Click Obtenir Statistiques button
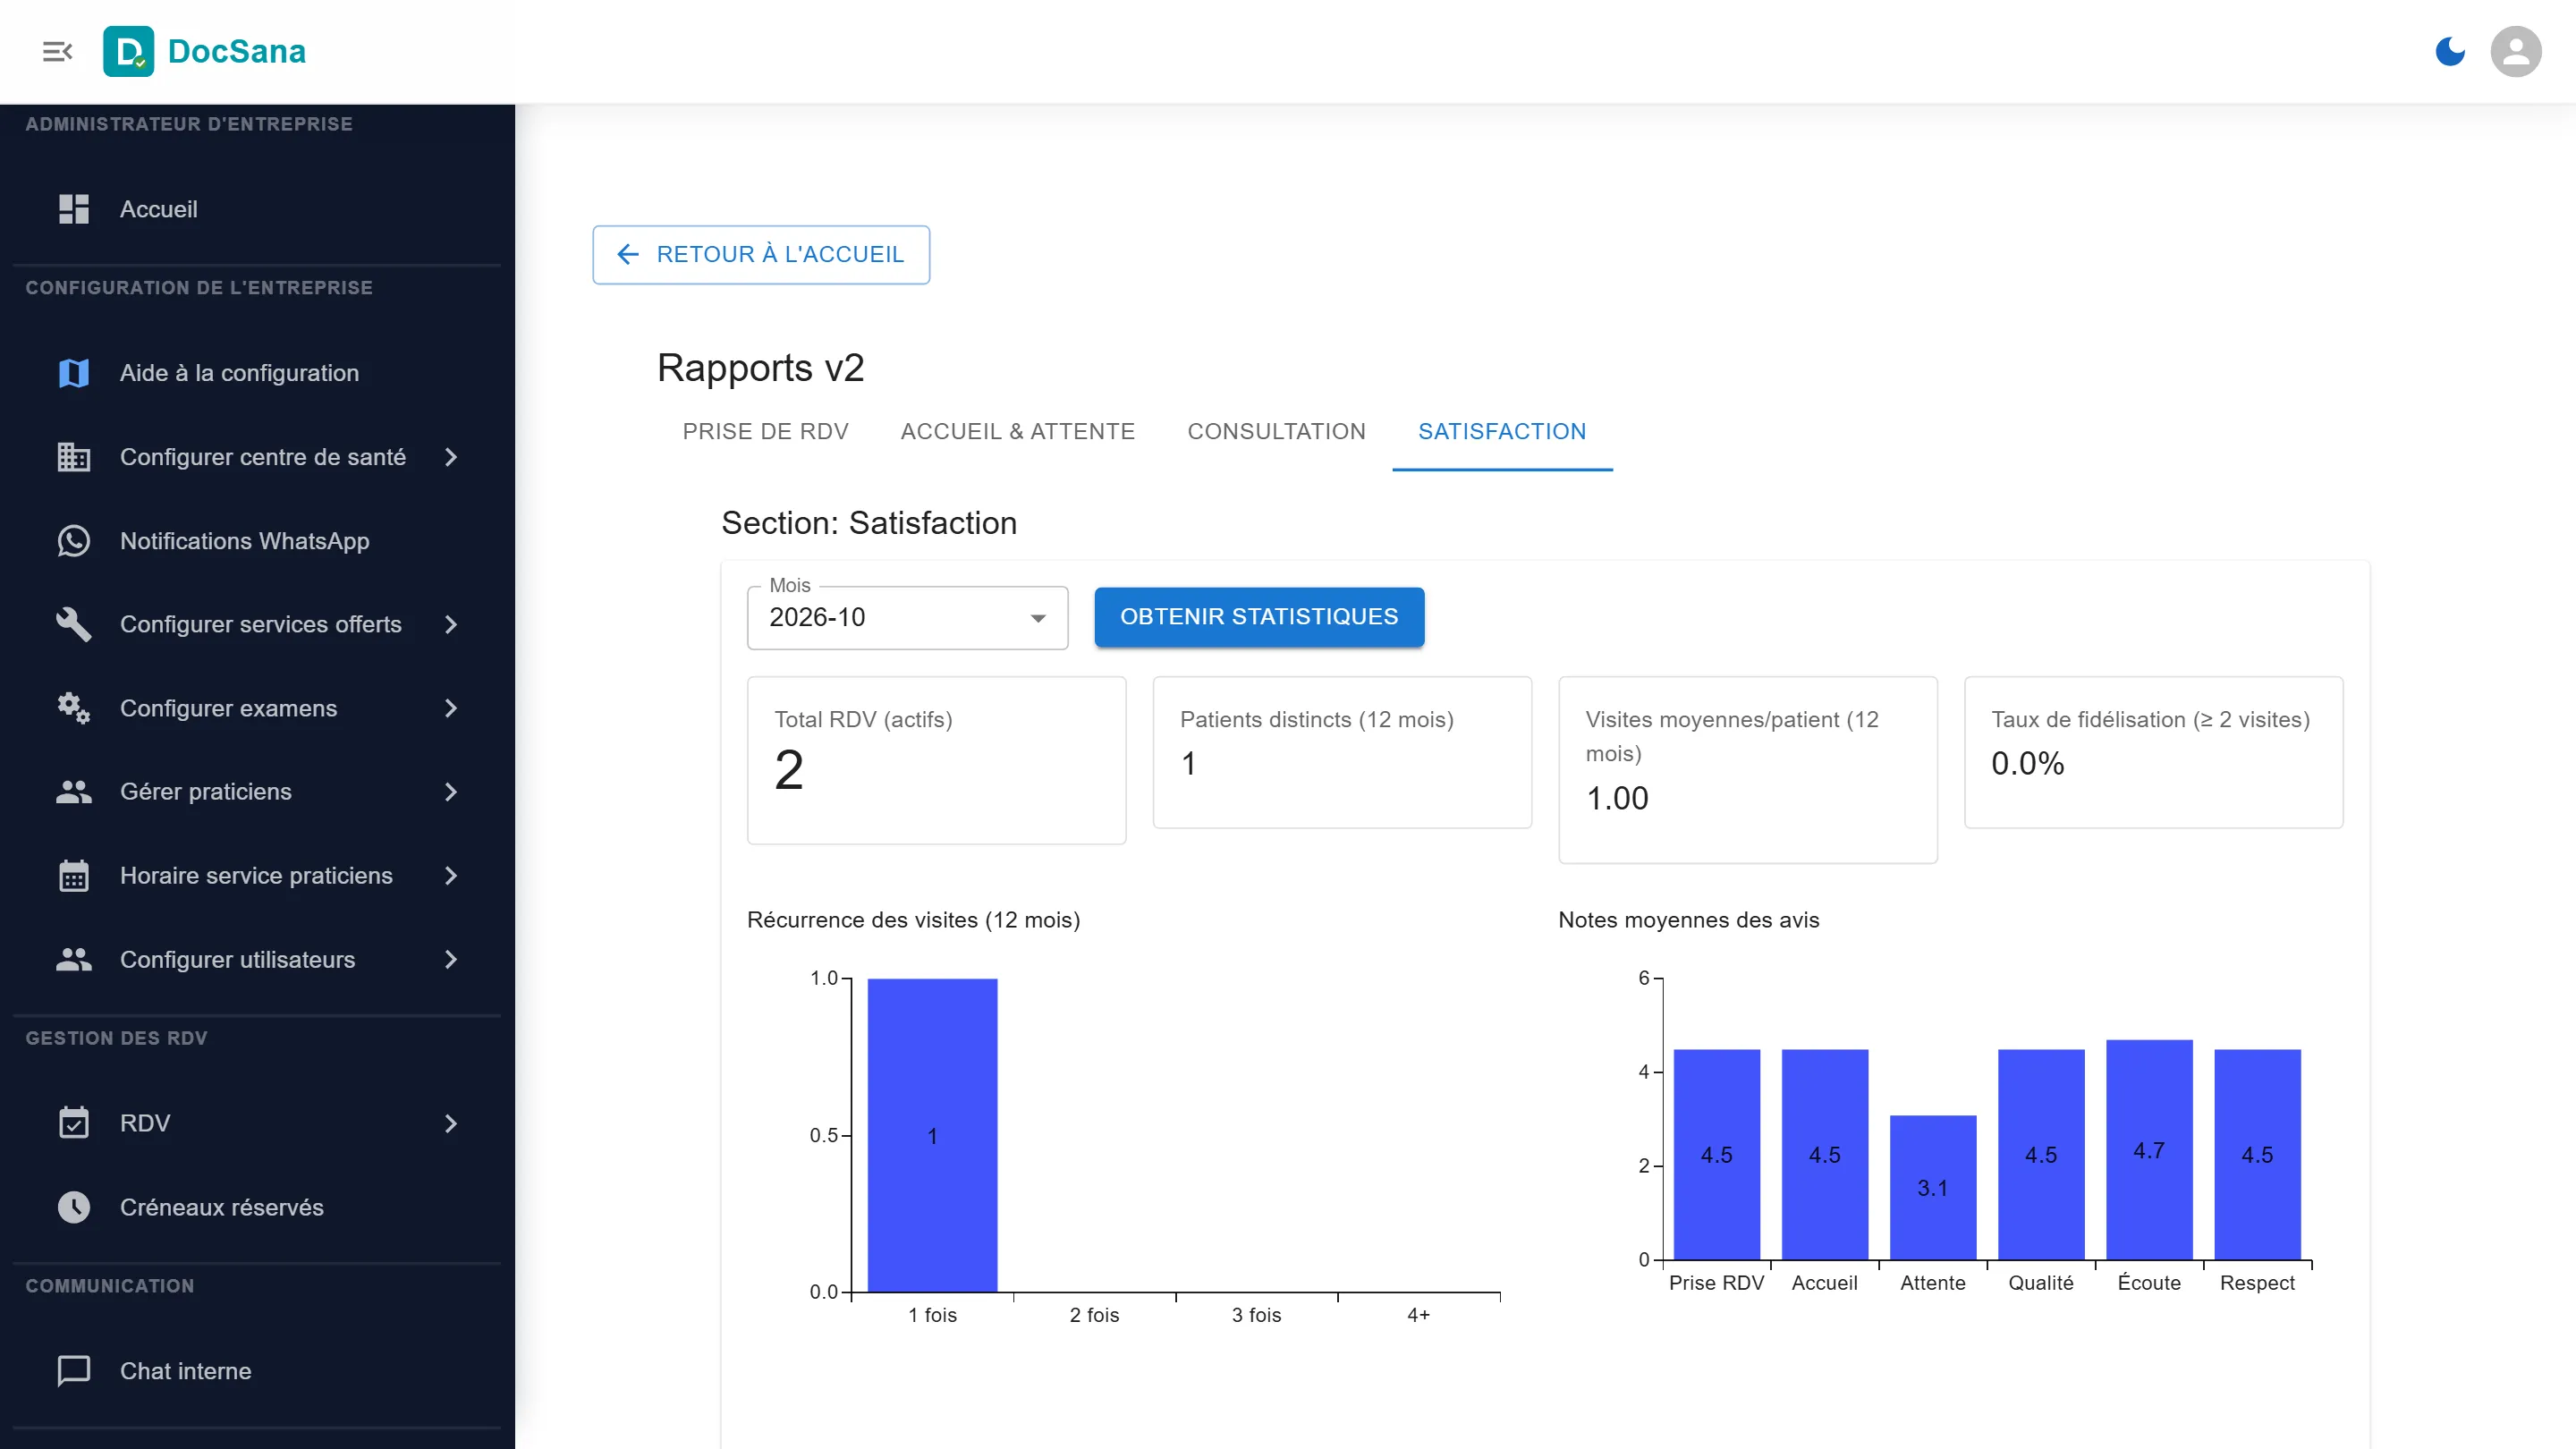This screenshot has width=2576, height=1449. coord(1259,617)
